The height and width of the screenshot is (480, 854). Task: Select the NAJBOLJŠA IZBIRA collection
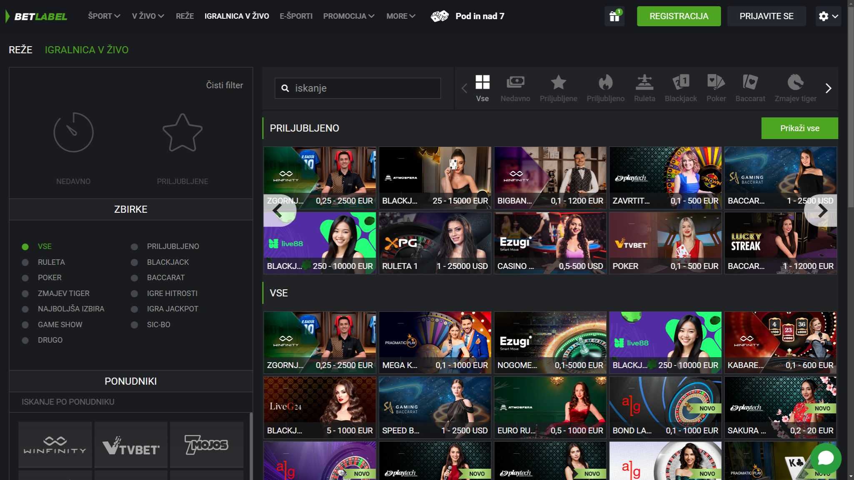[x=71, y=309]
